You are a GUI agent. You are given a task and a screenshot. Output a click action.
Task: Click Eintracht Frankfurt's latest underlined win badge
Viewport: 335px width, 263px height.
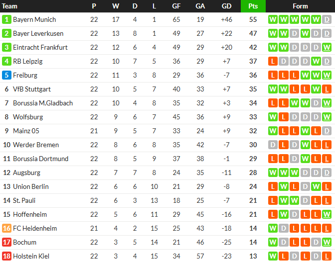327,47
